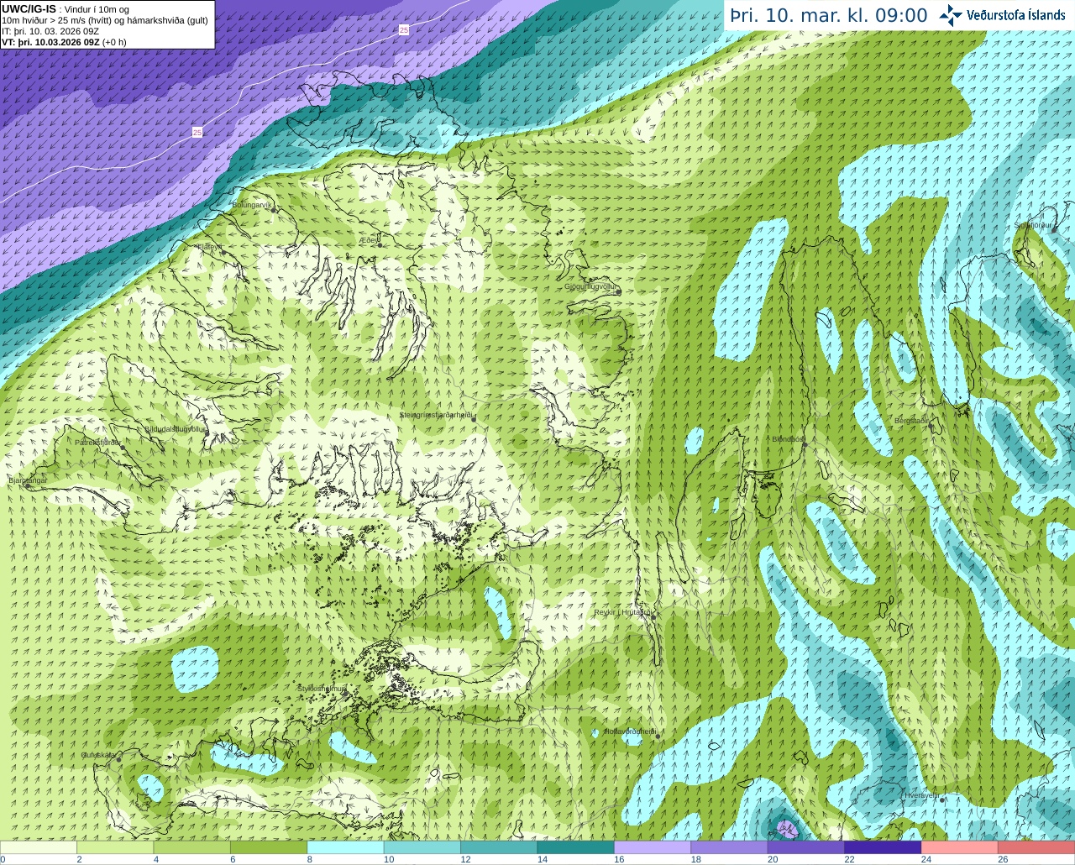Click the '10m hviður > 25 m/s' description line
This screenshot has height=865, width=1075.
105,20
